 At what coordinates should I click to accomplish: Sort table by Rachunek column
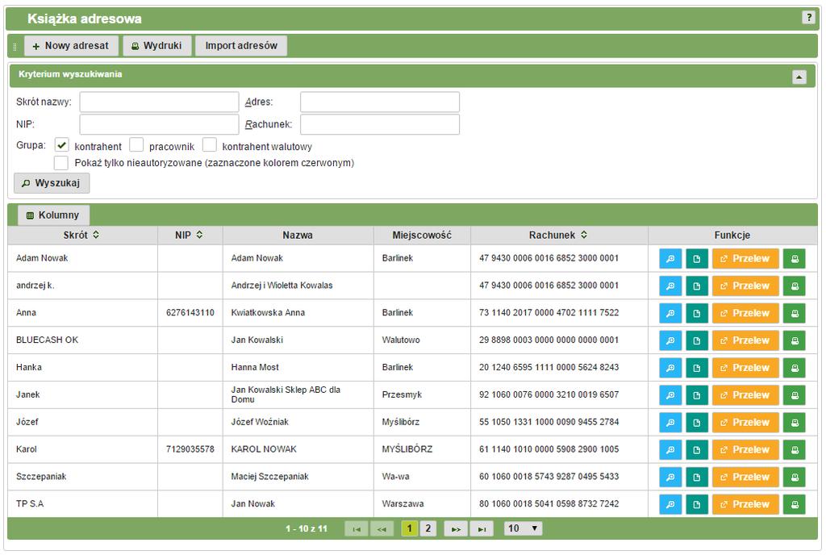(x=584, y=235)
